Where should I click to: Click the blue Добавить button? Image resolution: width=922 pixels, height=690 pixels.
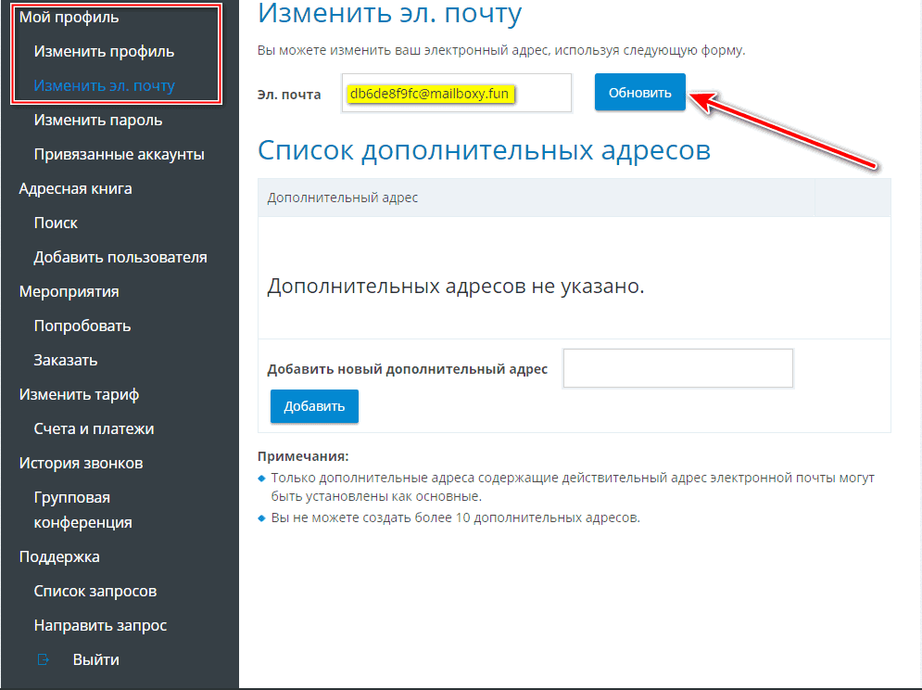[314, 406]
